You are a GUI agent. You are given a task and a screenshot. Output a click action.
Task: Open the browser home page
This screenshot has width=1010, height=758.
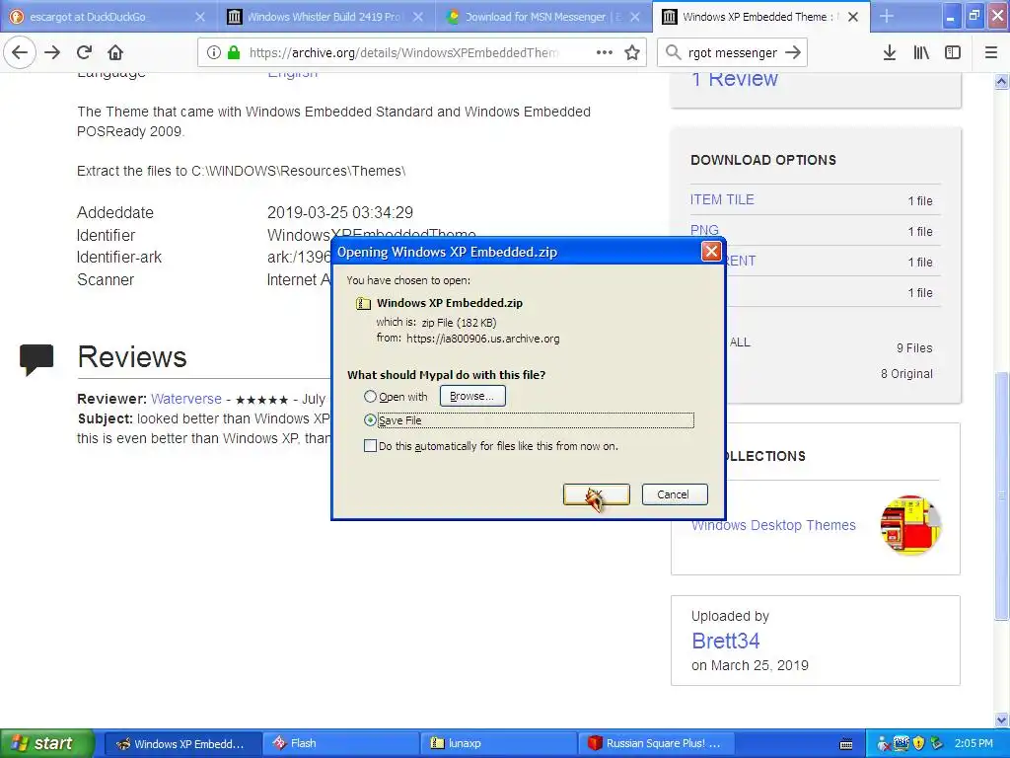click(x=115, y=52)
